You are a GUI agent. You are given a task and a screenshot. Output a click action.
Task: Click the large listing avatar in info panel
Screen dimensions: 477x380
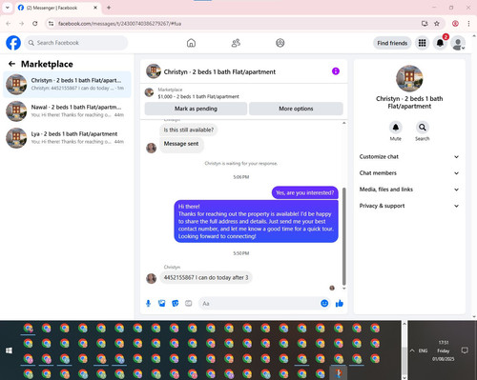tap(409, 78)
